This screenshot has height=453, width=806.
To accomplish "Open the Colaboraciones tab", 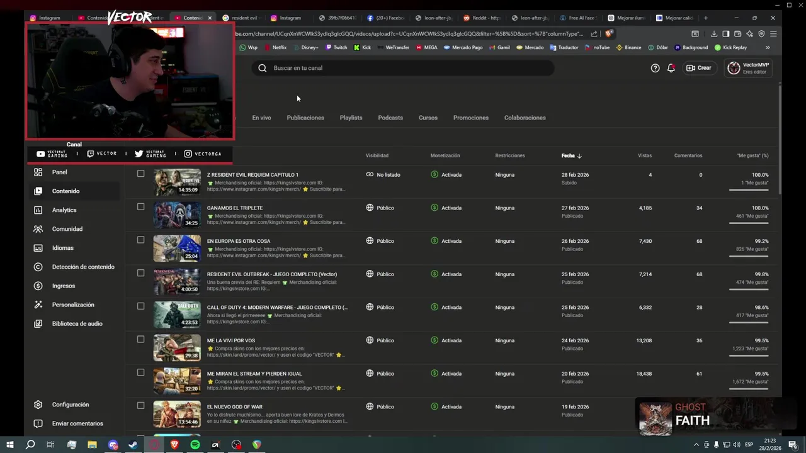I will tap(525, 118).
